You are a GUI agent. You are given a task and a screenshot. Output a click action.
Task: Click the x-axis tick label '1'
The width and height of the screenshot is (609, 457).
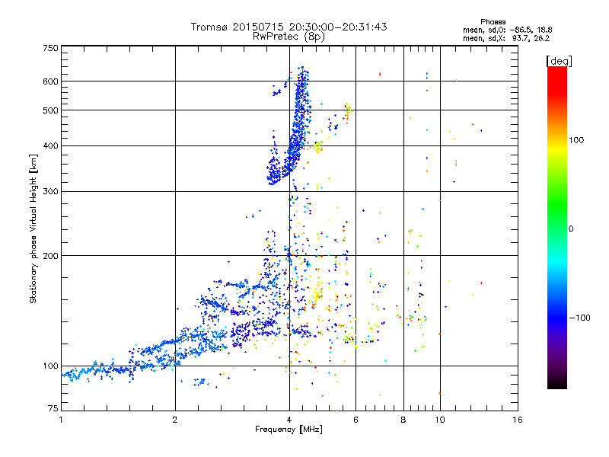pos(61,420)
